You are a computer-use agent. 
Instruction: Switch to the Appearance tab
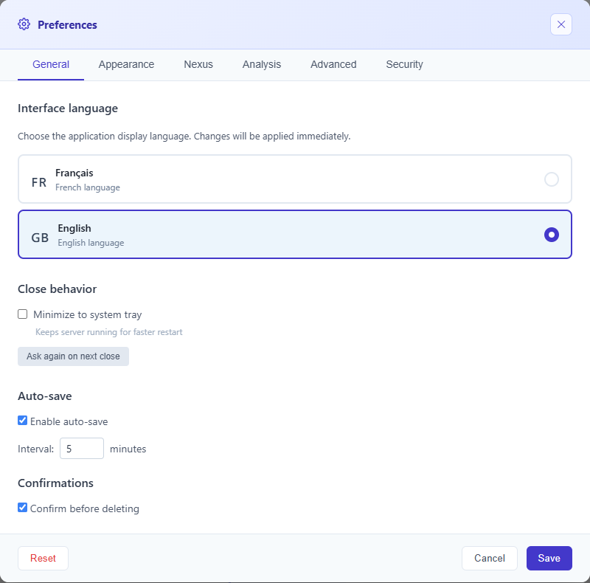[x=126, y=64]
